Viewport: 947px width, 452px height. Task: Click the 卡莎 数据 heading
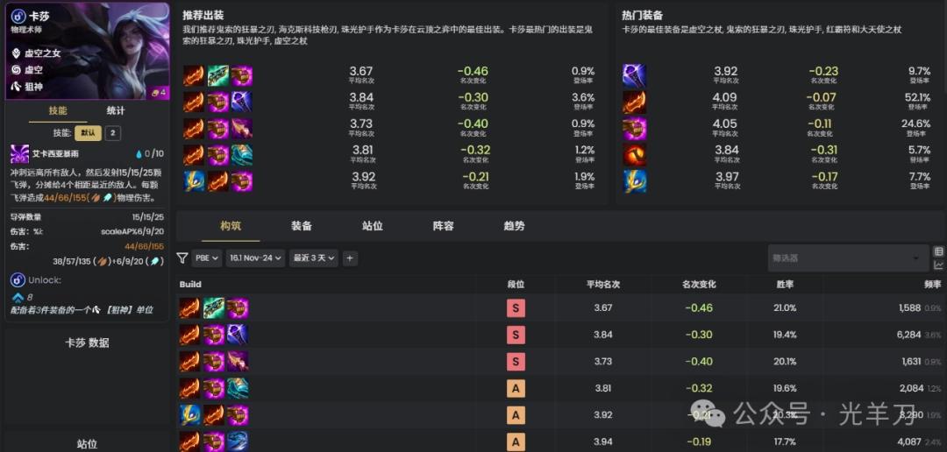click(87, 343)
